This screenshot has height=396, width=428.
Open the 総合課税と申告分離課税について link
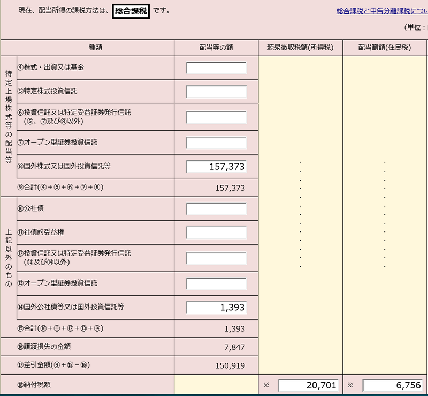(x=382, y=11)
